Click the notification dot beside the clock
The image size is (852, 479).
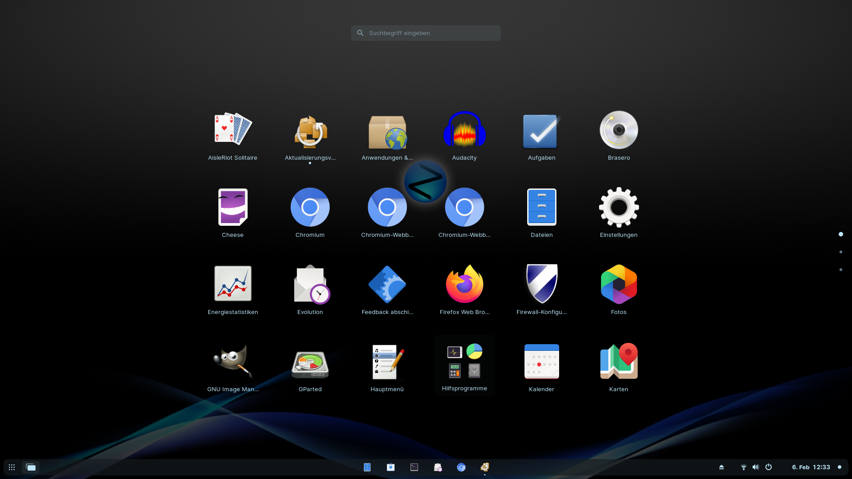[839, 467]
